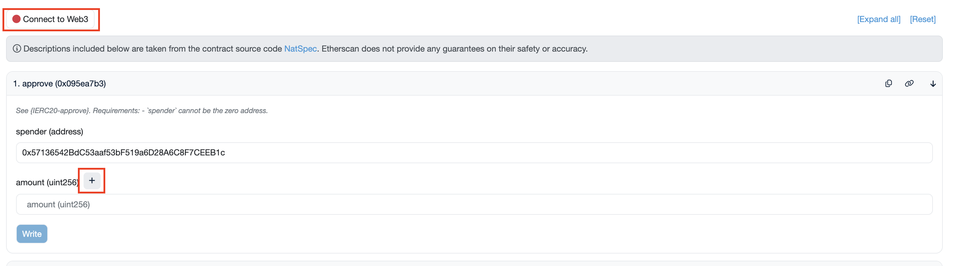Image resolution: width=956 pixels, height=266 pixels.
Task: Collapse the approve section with the arrow
Action: click(933, 84)
